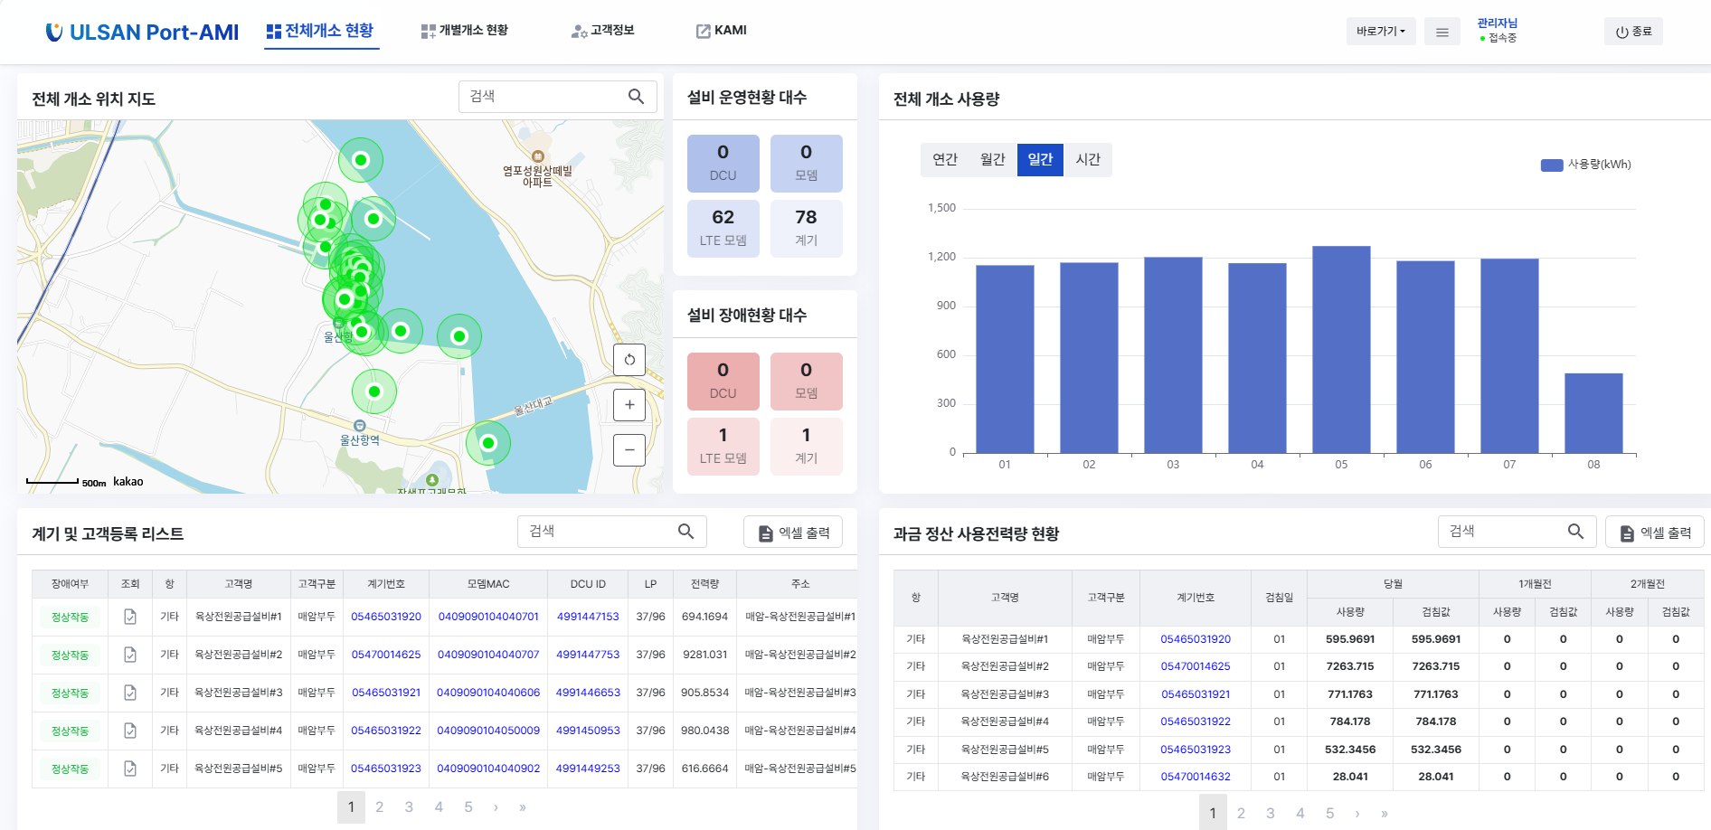This screenshot has height=830, width=1711.
Task: Open DCU ID 4991449253
Action: click(588, 769)
